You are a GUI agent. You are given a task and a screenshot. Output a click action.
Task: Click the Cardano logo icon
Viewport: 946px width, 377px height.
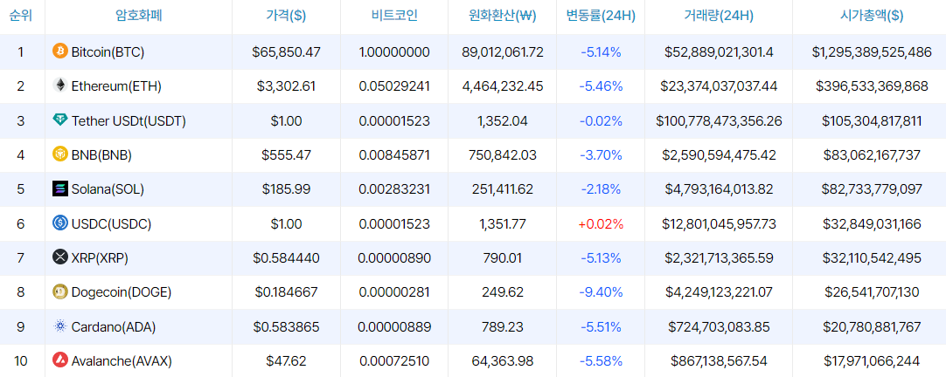point(60,326)
